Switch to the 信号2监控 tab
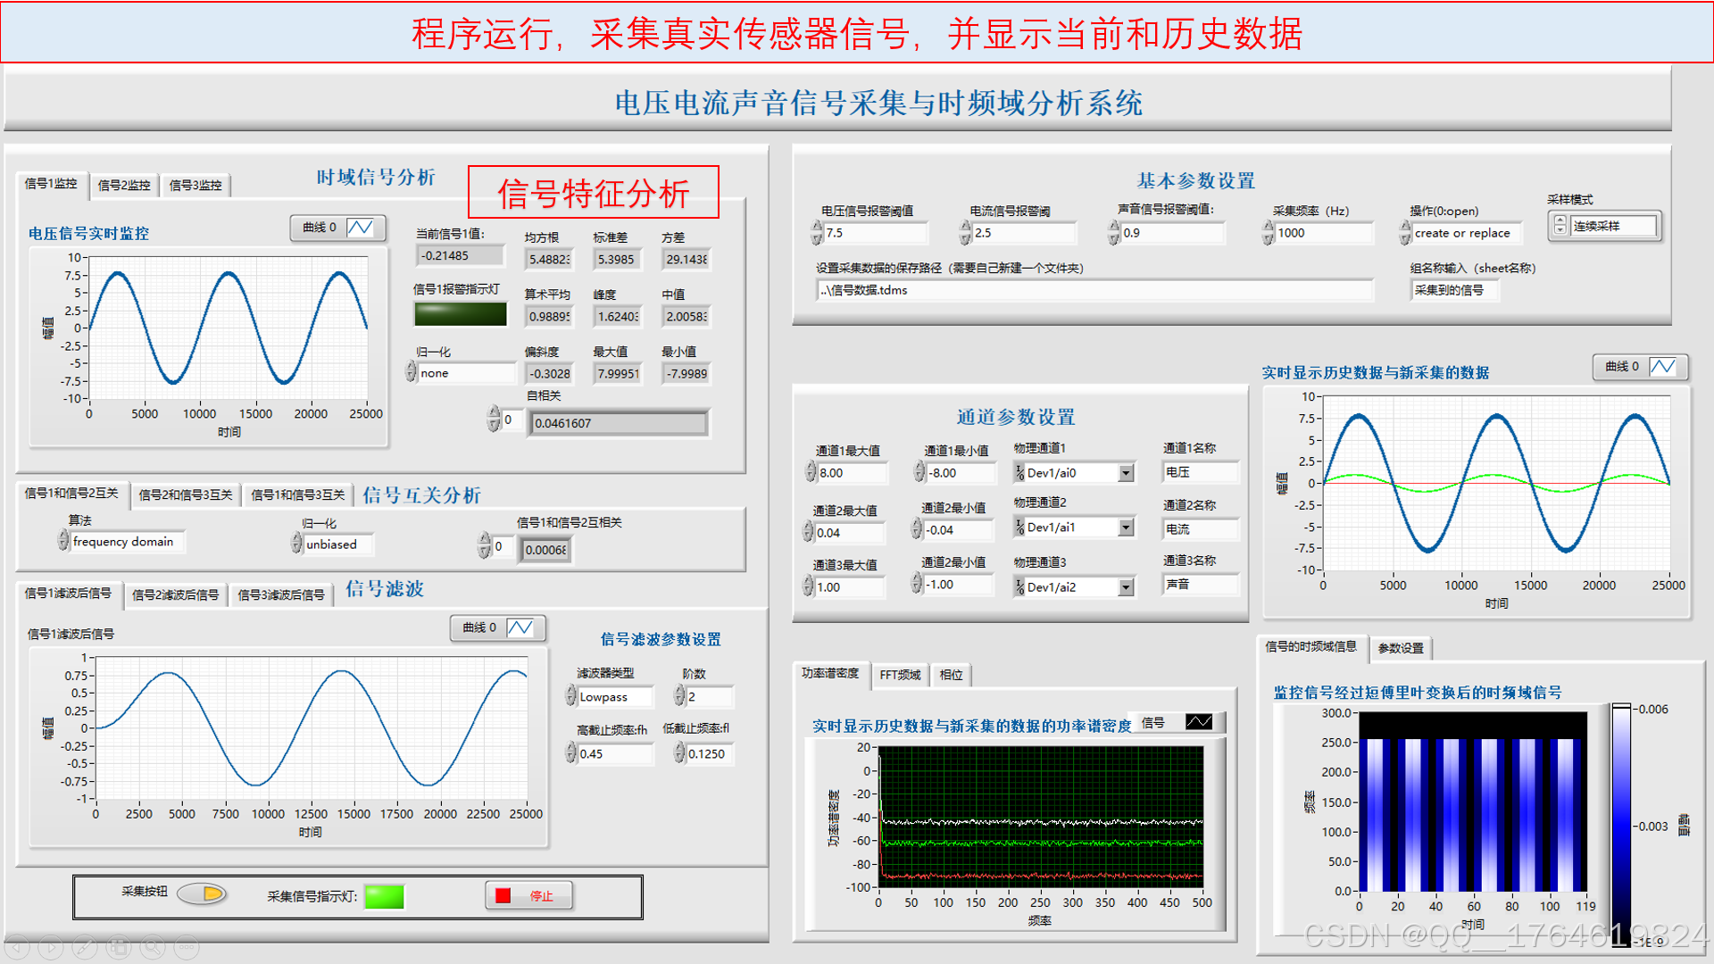Viewport: 1714px width, 964px height. 123,186
